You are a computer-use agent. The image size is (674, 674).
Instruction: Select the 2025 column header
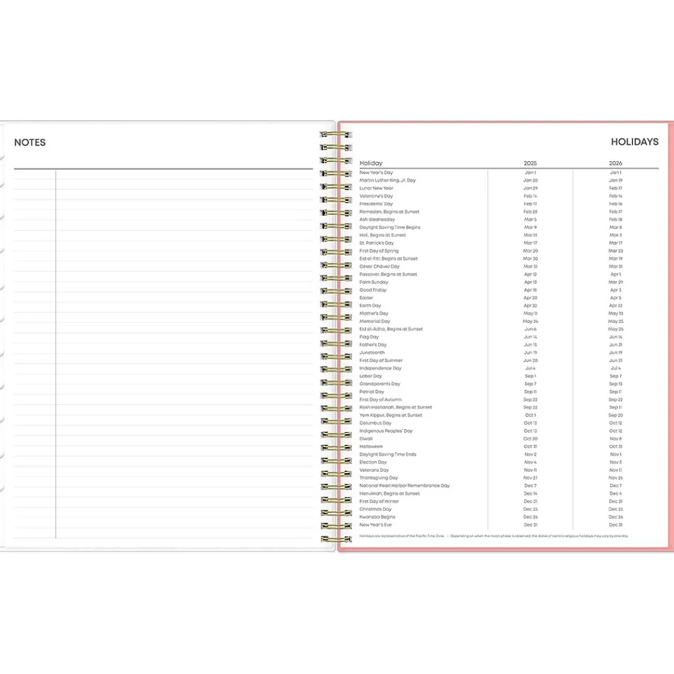(530, 163)
